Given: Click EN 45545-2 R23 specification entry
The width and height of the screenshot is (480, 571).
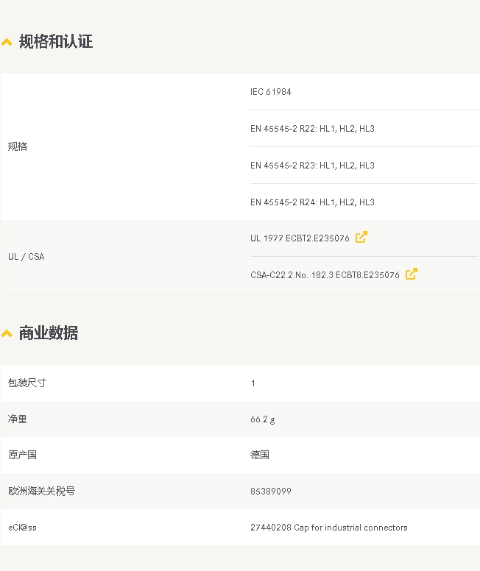Looking at the screenshot, I should click(x=312, y=166).
